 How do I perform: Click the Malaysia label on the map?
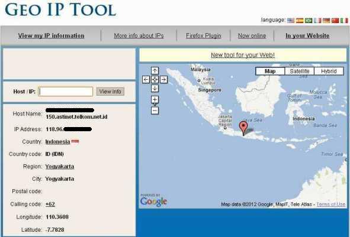pyautogui.click(x=200, y=70)
